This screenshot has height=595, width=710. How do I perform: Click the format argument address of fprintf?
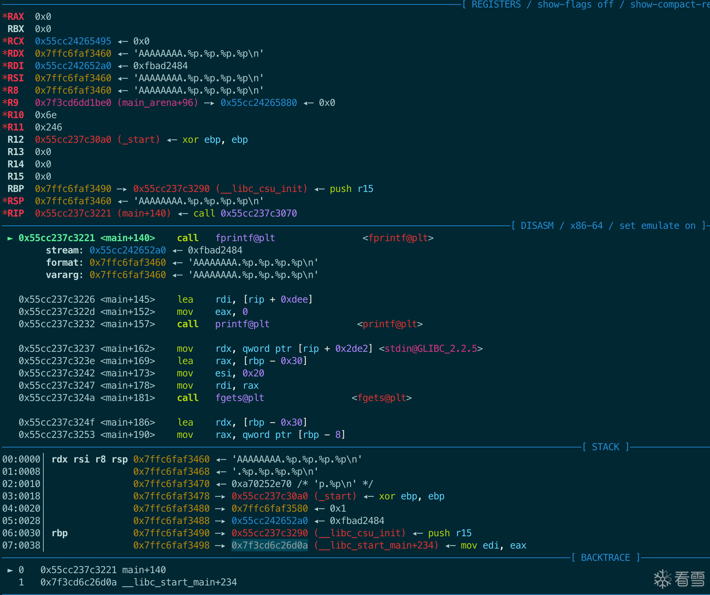(x=127, y=263)
